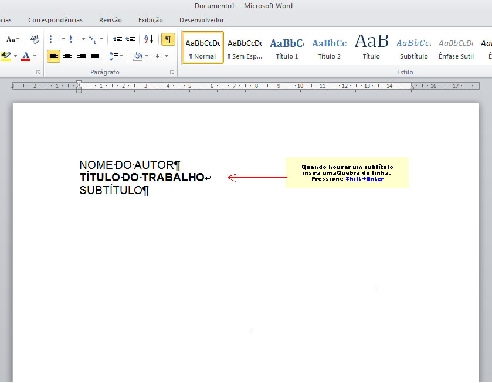This screenshot has height=383, width=492.
Task: Apply the Título style
Action: (x=371, y=48)
